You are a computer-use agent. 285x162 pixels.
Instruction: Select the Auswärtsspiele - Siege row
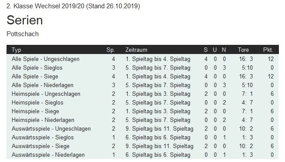[142, 146]
